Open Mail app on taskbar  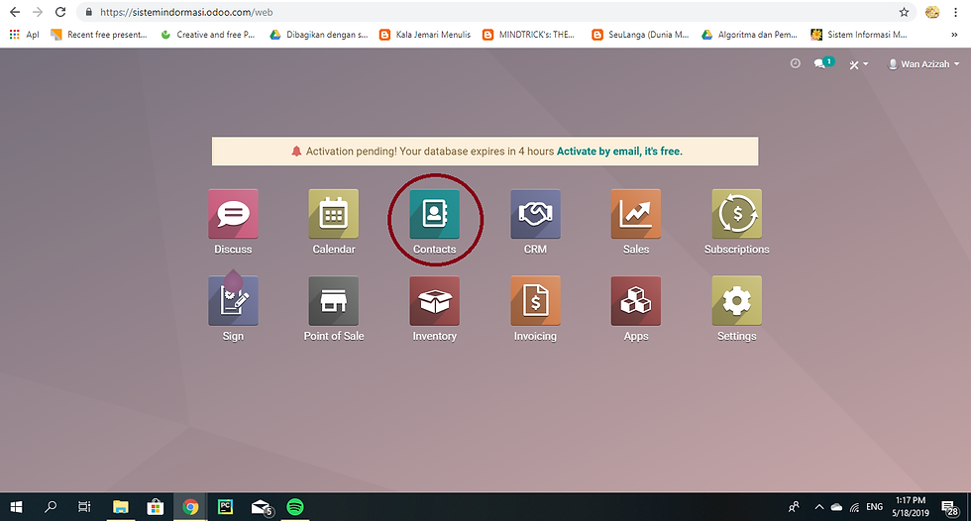pyautogui.click(x=261, y=507)
